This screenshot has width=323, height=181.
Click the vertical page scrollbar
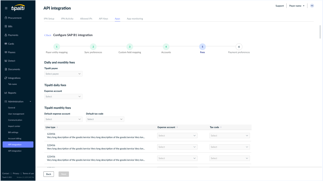coord(320,32)
